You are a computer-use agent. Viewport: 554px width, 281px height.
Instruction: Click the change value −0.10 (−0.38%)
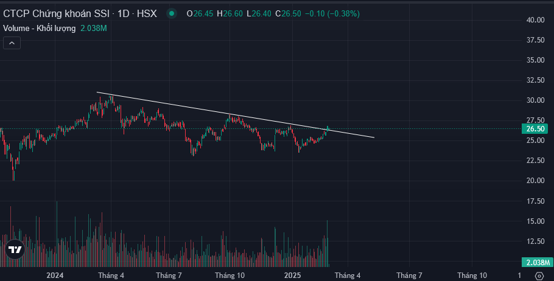(332, 14)
